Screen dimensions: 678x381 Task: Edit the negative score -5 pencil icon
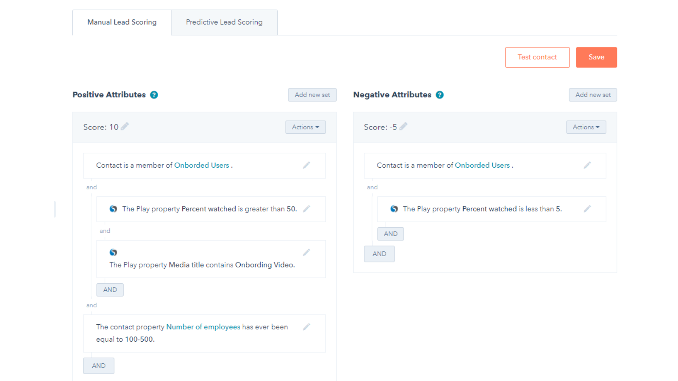pyautogui.click(x=403, y=126)
